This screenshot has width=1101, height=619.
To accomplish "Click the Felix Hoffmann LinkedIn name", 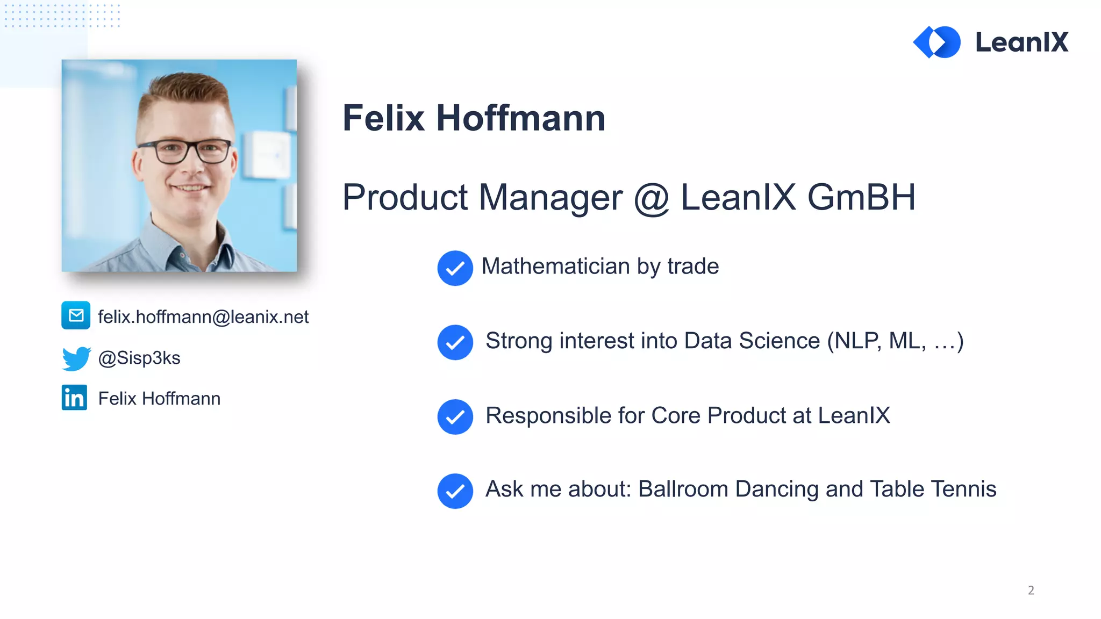I will (159, 399).
